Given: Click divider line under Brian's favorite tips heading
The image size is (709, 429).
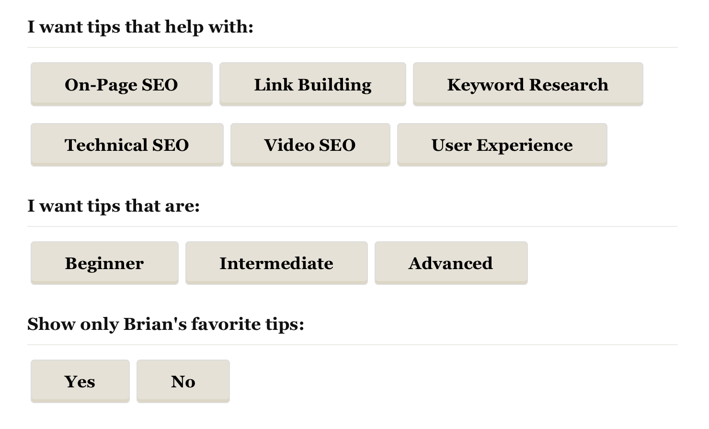Looking at the screenshot, I should (352, 345).
